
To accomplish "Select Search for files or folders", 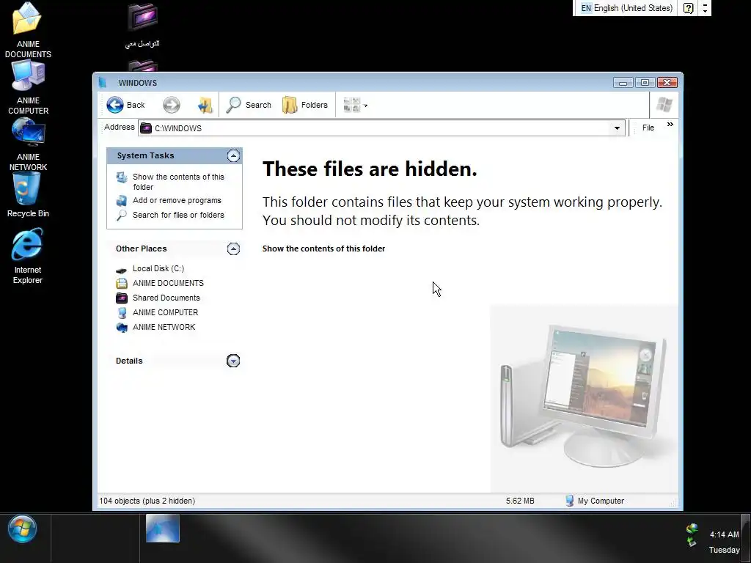I will click(x=178, y=215).
